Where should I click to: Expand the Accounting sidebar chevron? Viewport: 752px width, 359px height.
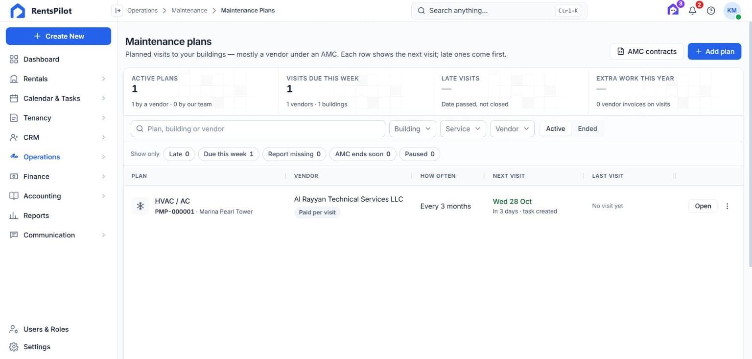[x=103, y=196]
